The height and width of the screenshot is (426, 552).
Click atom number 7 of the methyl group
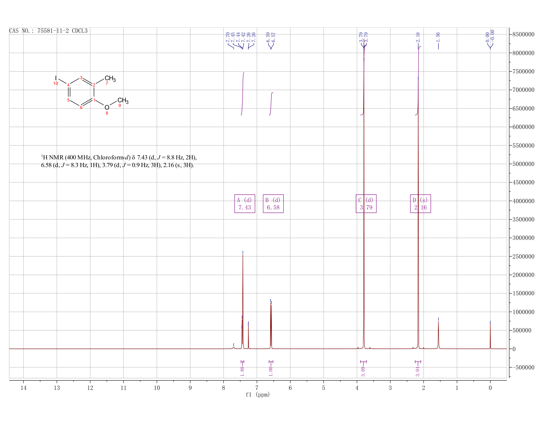[x=107, y=84]
